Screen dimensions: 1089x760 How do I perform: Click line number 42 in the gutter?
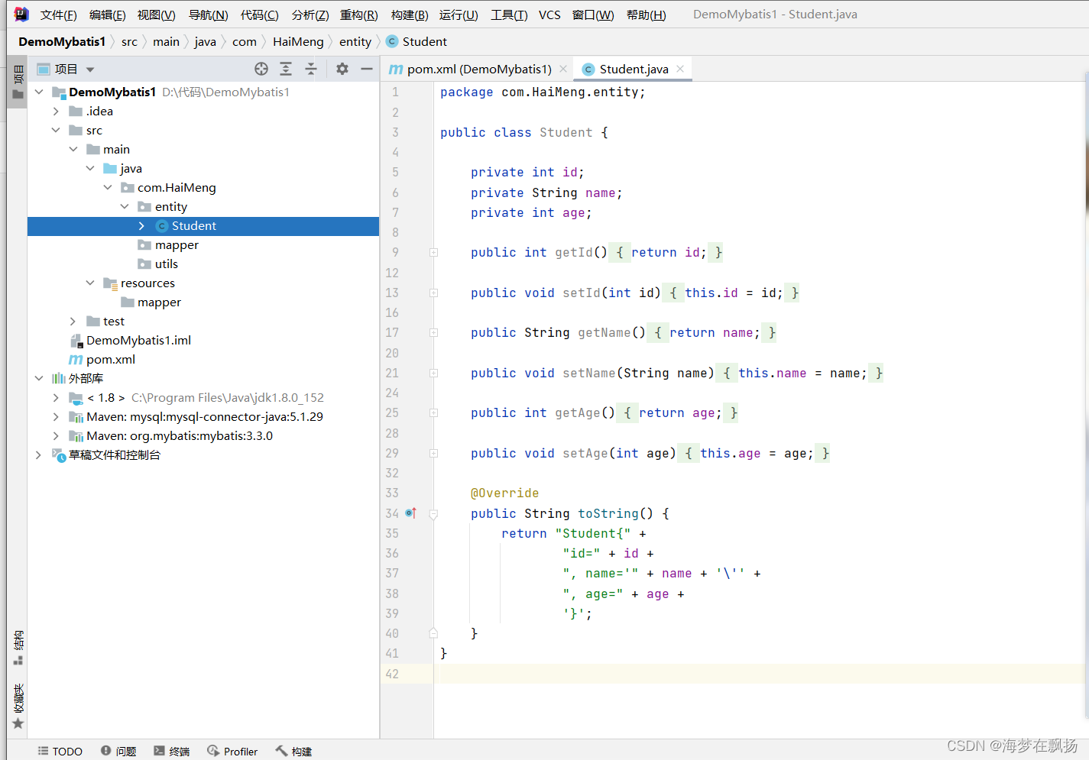pyautogui.click(x=392, y=674)
